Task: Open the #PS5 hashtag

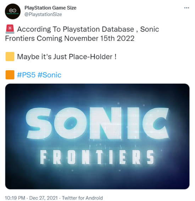Action: (x=26, y=75)
